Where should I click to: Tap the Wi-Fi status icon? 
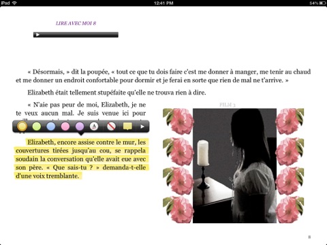point(14,3)
